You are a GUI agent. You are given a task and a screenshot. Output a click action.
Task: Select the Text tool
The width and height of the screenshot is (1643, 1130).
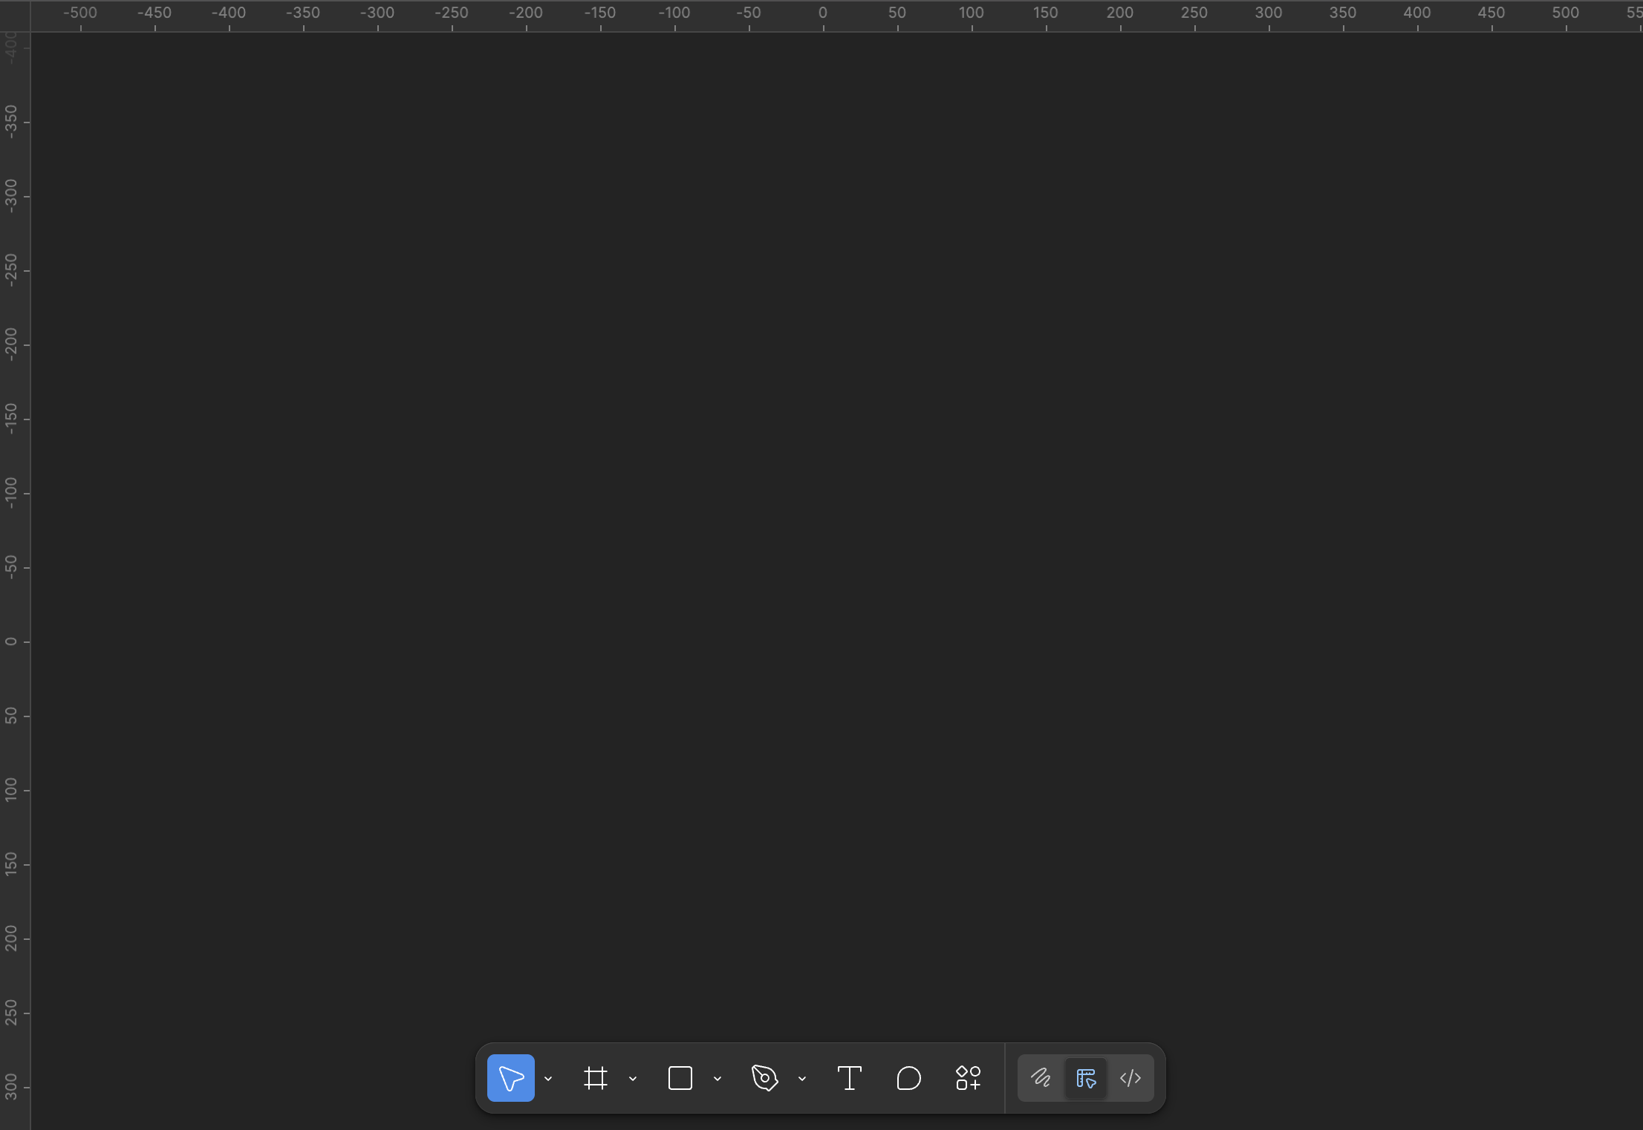(x=849, y=1078)
